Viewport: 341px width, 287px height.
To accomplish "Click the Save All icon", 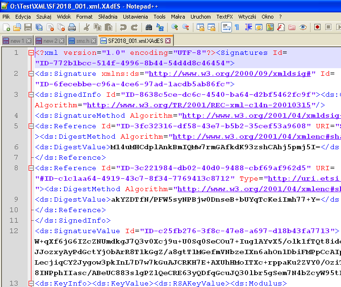I will click(39, 28).
